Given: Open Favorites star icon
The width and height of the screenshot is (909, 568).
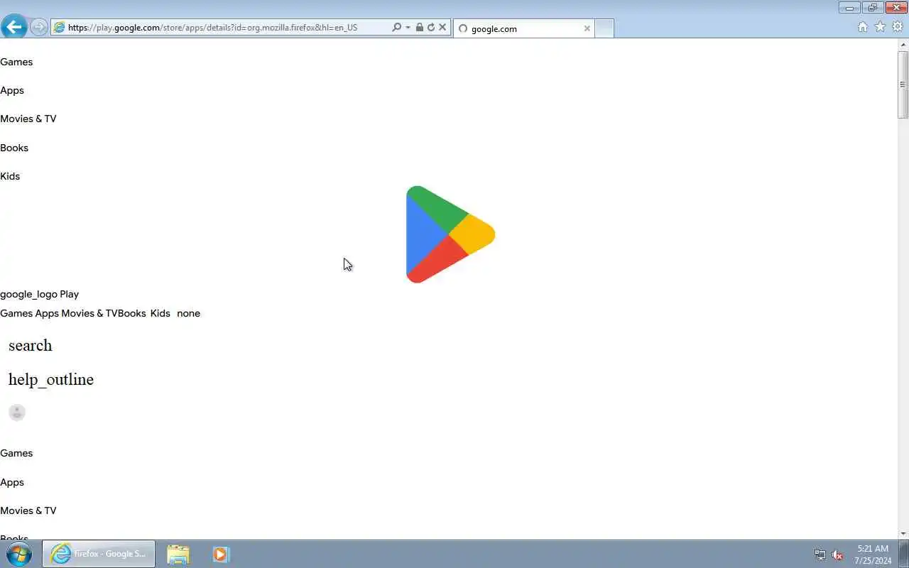Looking at the screenshot, I should coord(880,27).
